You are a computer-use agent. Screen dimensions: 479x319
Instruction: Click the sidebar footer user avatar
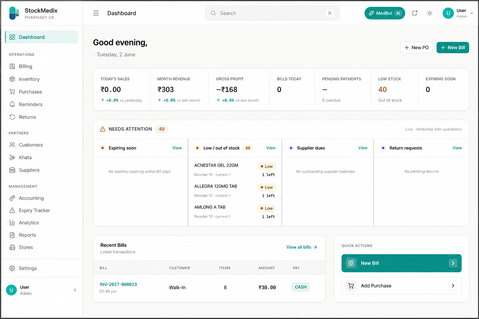tap(12, 290)
